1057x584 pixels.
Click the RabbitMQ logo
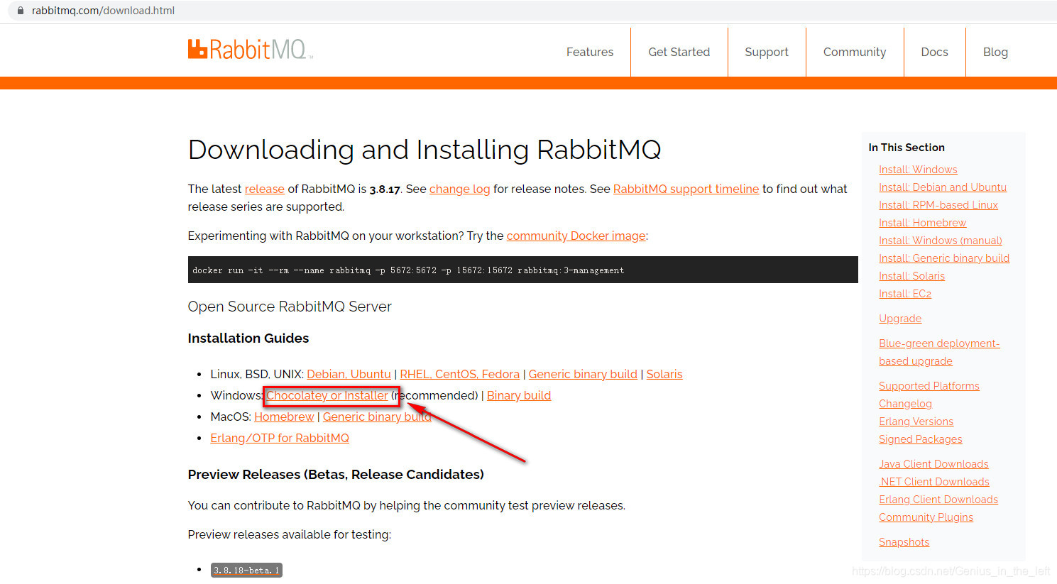pos(251,50)
